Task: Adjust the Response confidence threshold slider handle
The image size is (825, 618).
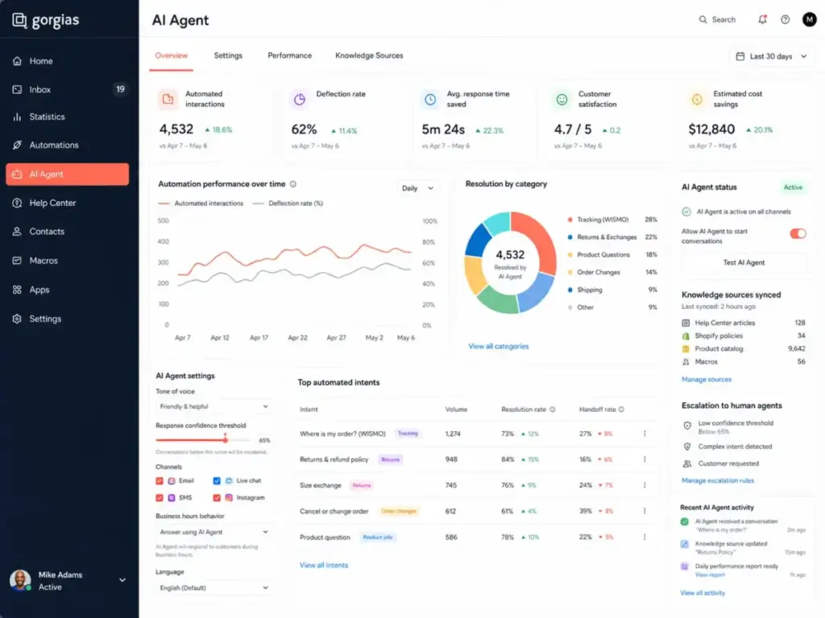Action: pyautogui.click(x=226, y=440)
